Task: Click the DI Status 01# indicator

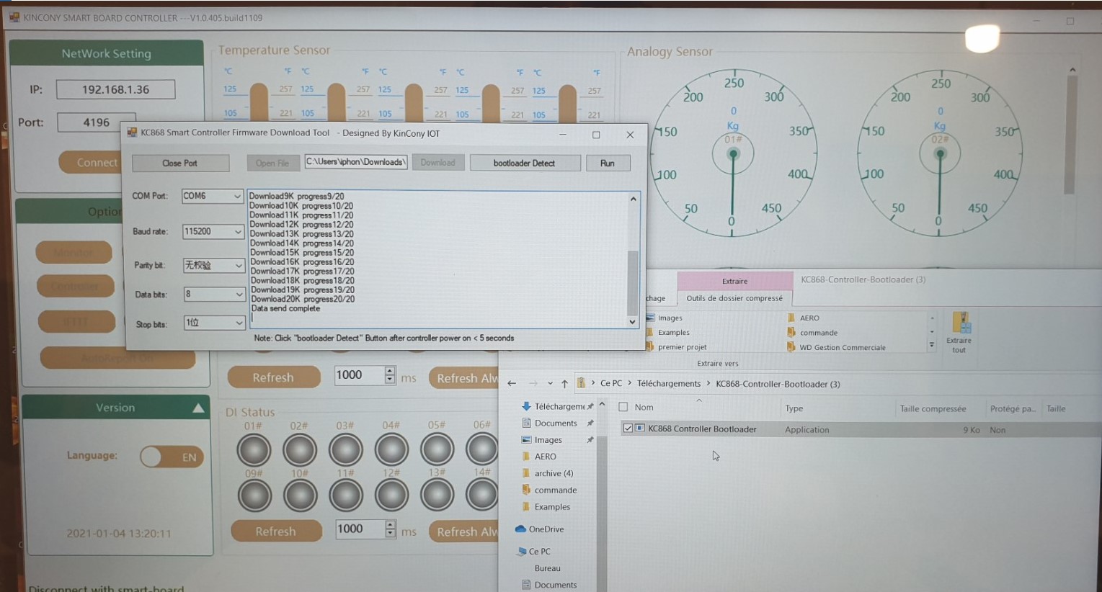Action: 254,450
